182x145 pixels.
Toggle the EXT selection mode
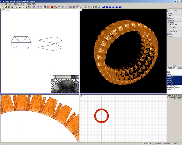click(x=169, y=68)
